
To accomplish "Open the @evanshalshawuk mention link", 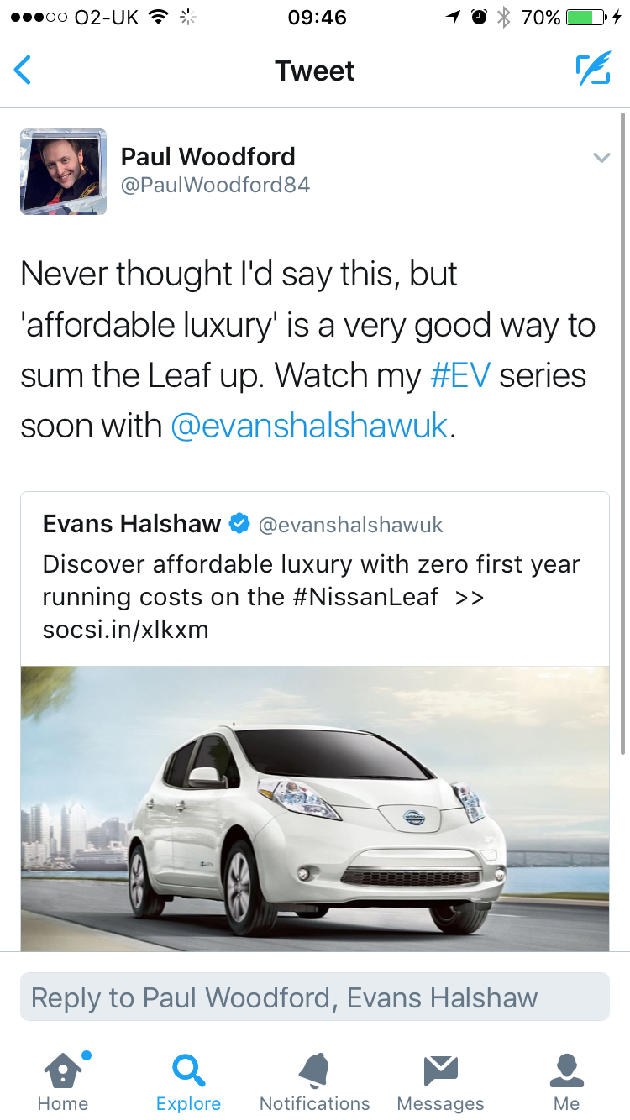I will click(x=309, y=427).
